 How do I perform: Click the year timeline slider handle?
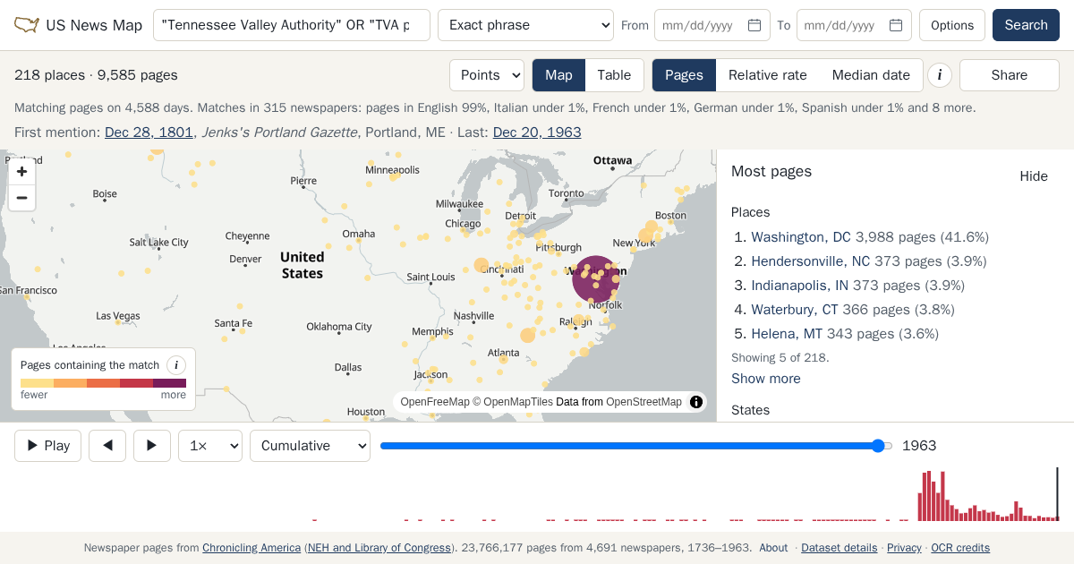(878, 446)
